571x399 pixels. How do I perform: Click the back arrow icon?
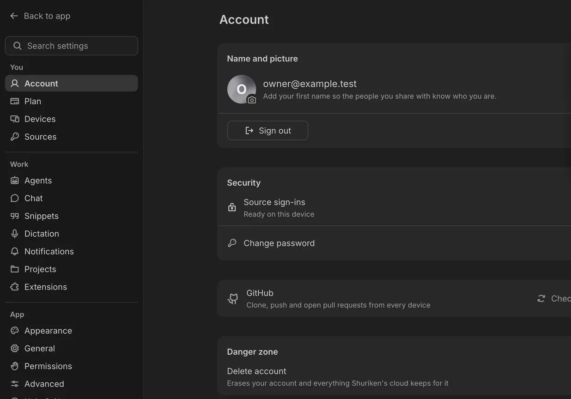(14, 16)
